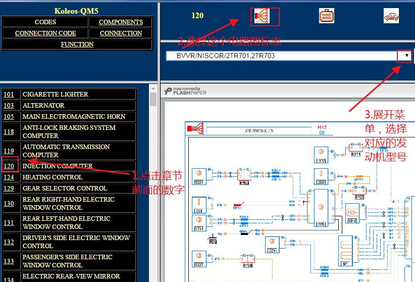Open the wiring diagram icon
The width and height of the screenshot is (415, 282).
tap(262, 17)
